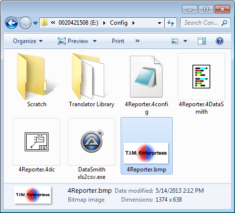
Task: Click the Search Config input field
Action: tap(205, 23)
